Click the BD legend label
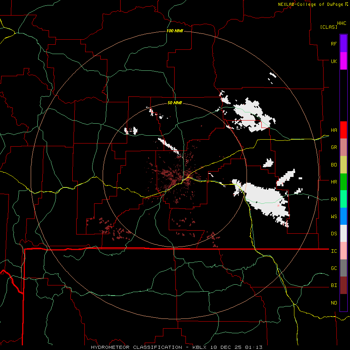 pos(334,165)
